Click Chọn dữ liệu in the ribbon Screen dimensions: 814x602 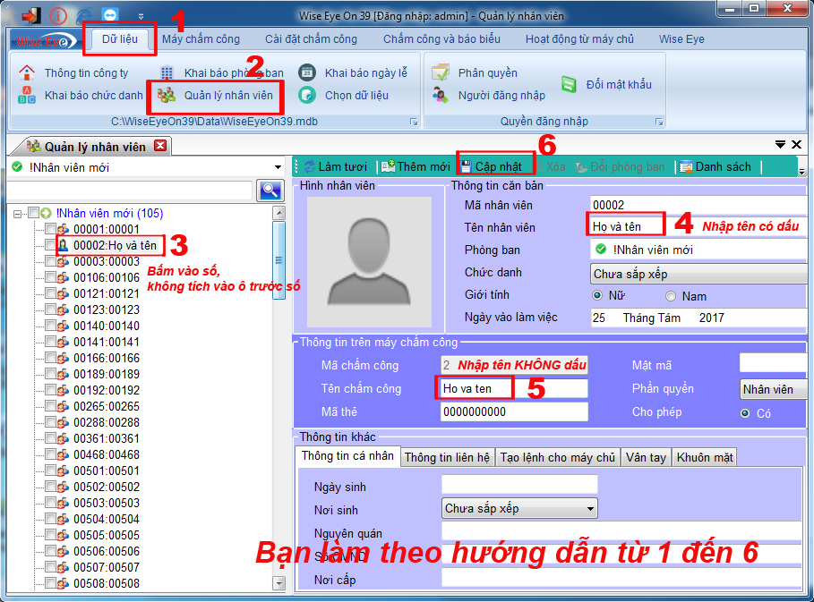pos(344,96)
